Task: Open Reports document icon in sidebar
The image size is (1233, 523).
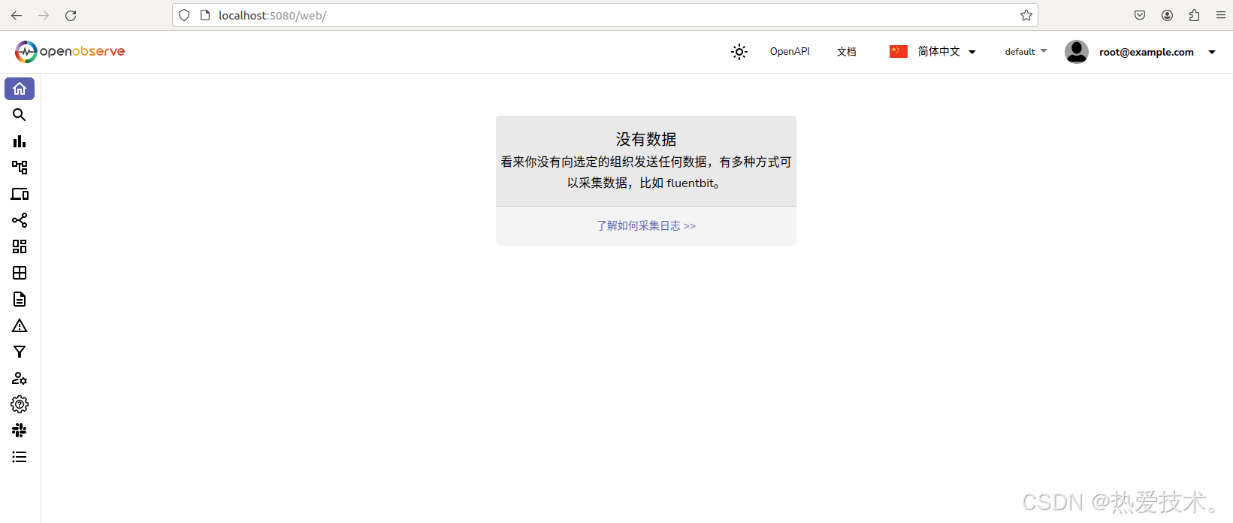Action: point(20,299)
